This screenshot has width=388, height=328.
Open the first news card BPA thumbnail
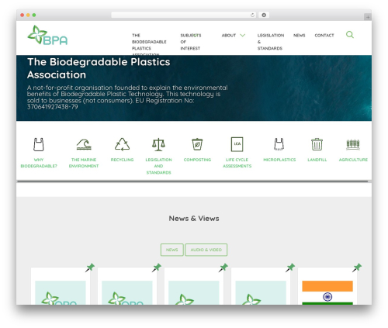pos(61,292)
